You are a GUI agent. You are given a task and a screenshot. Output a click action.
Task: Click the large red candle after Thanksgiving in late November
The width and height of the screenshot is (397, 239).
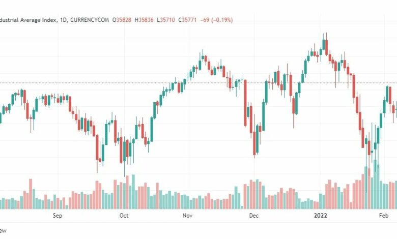245,103
